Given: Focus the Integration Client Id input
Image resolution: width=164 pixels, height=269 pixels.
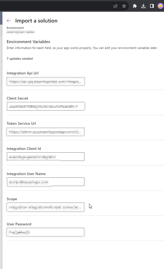Looking at the screenshot, I should [x=46, y=157].
